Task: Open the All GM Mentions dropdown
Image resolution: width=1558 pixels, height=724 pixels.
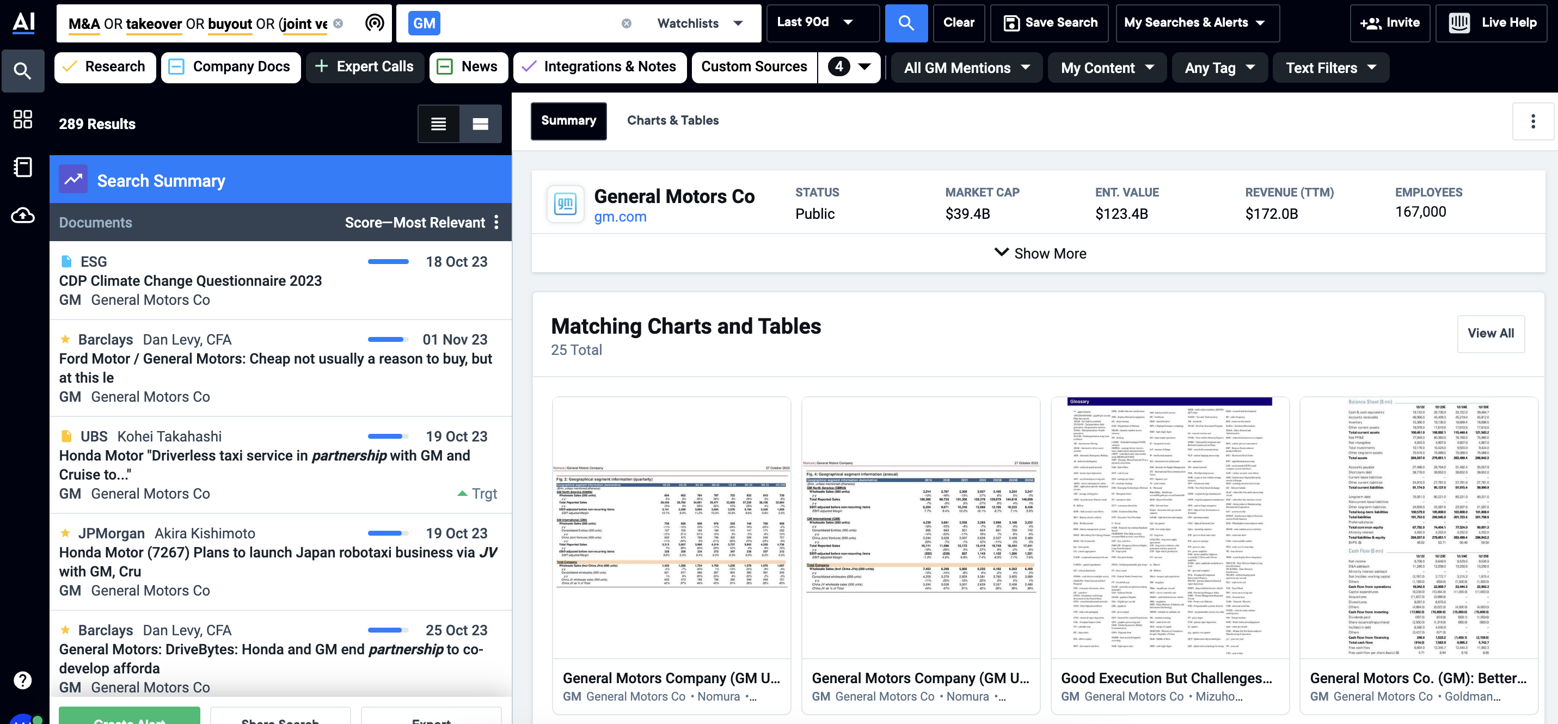Action: point(966,68)
